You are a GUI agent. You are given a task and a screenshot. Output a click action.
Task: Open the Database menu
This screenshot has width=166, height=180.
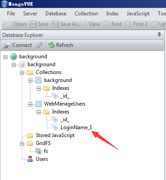[56, 14]
